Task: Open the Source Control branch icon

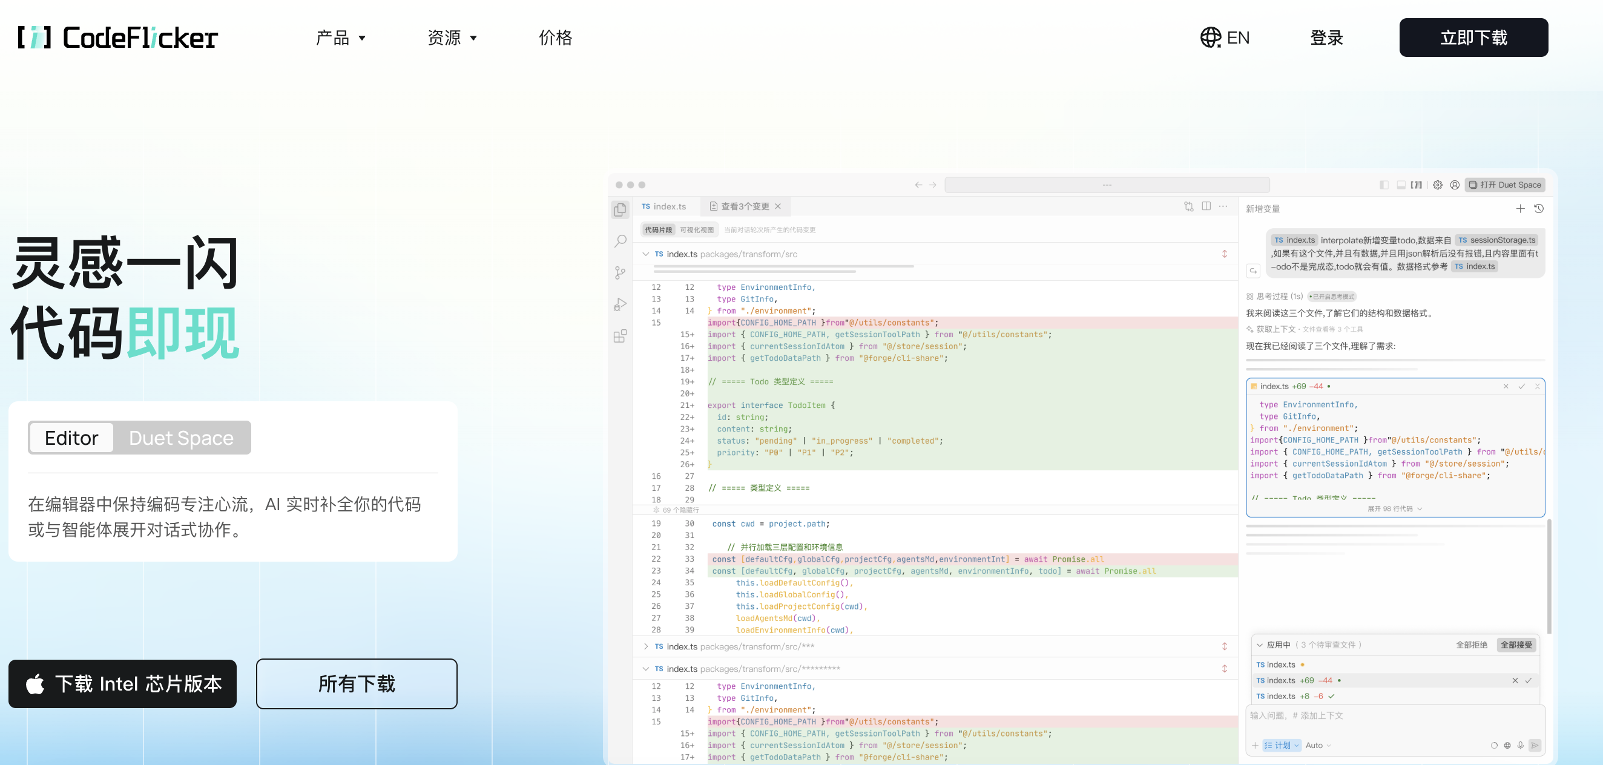Action: click(x=620, y=272)
